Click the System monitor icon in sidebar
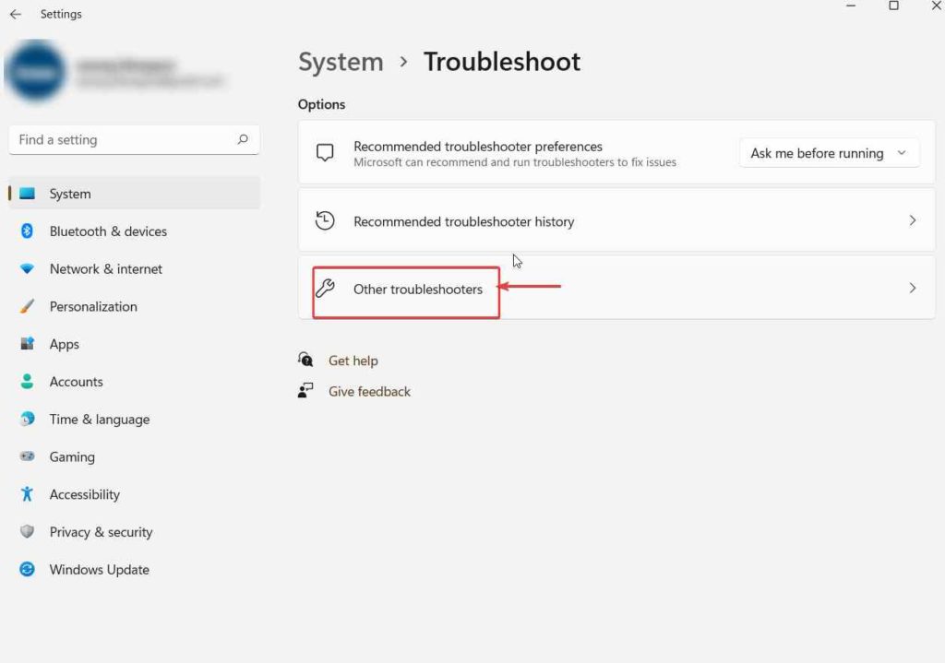Screen dimensions: 945x663 tap(27, 194)
